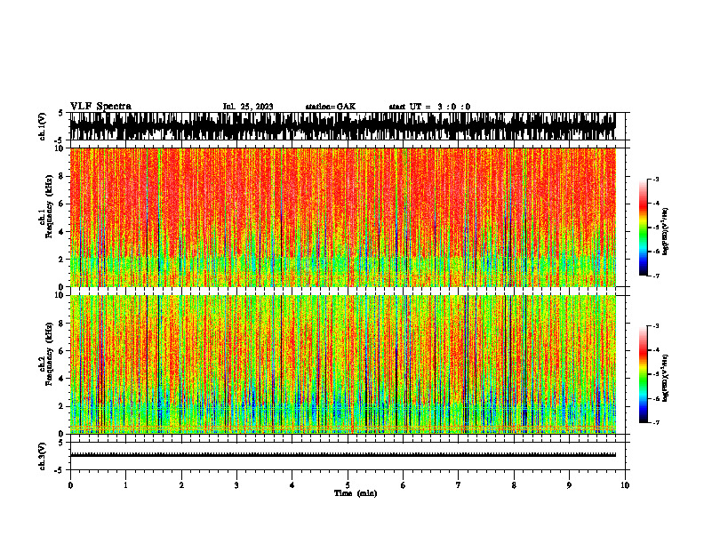
Task: Click the time axis tick label "6"
Action: (x=403, y=485)
